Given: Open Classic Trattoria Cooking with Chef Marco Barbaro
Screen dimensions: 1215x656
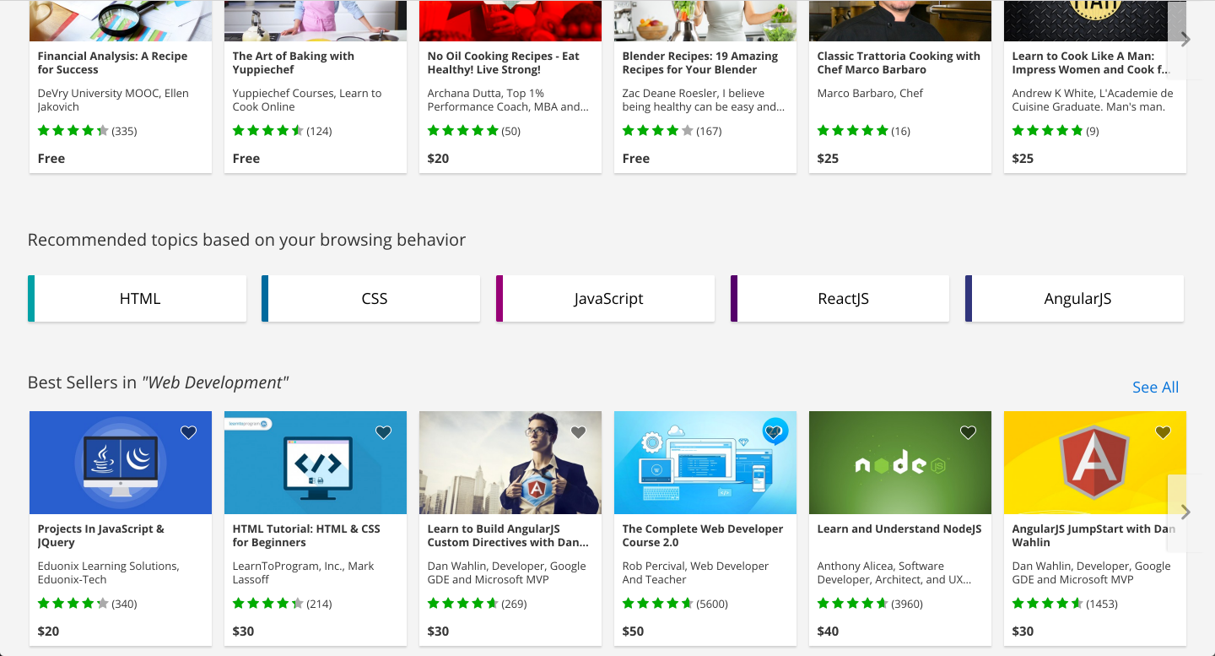Looking at the screenshot, I should pyautogui.click(x=899, y=62).
